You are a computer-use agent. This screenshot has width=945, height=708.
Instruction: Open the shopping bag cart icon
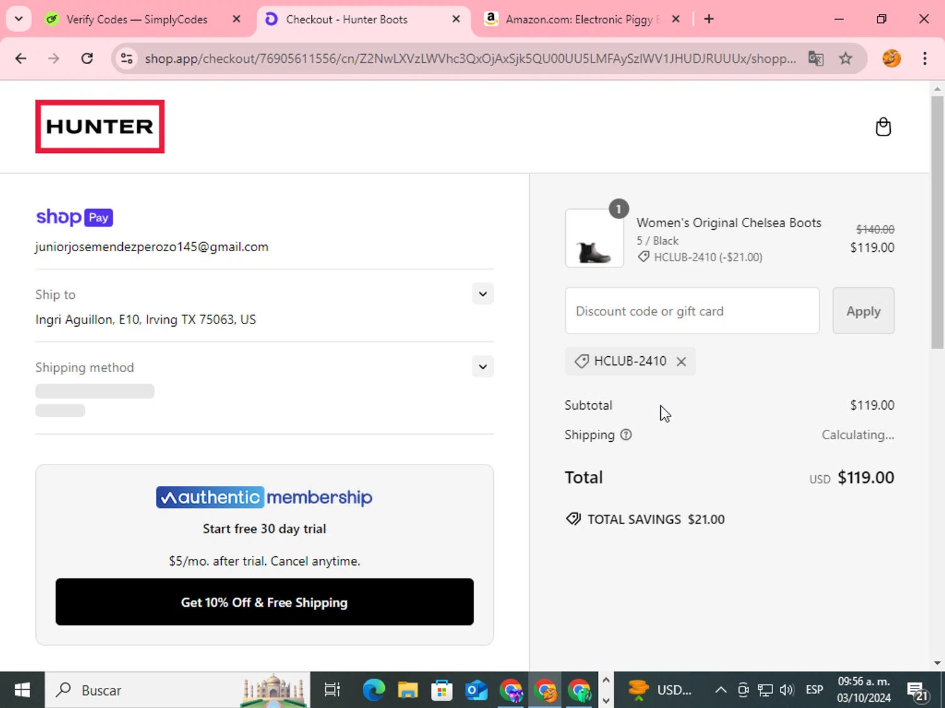coord(883,127)
